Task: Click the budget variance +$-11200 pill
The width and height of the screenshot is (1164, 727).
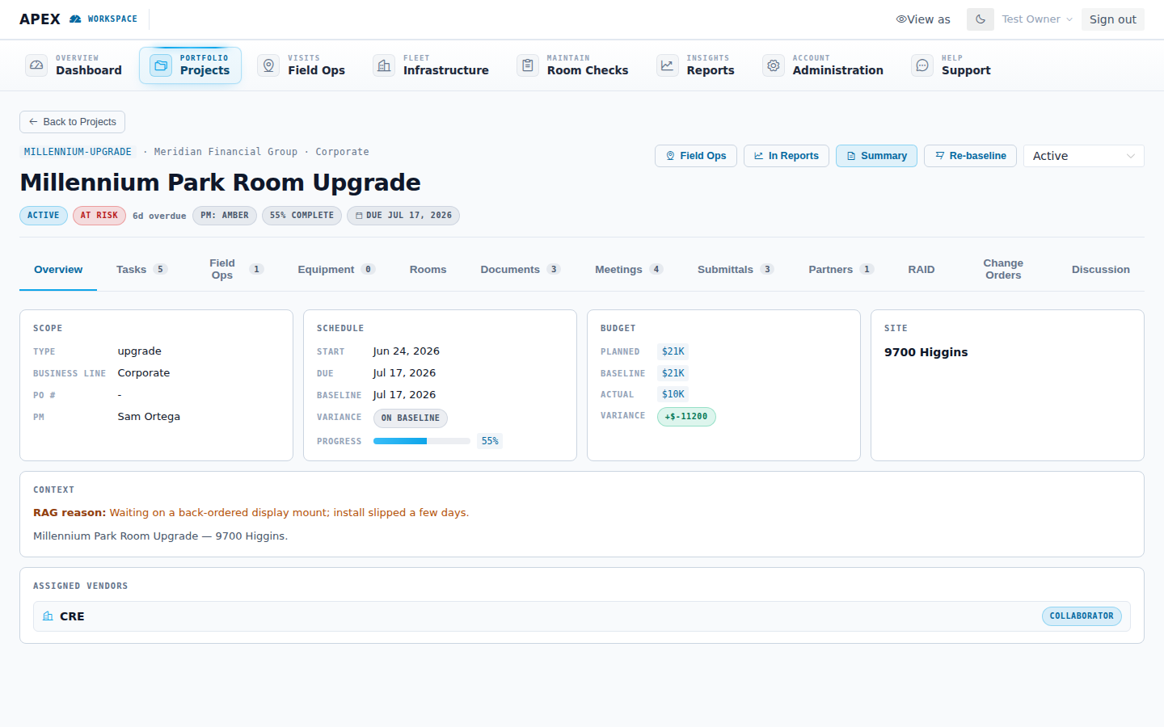Action: coord(686,417)
